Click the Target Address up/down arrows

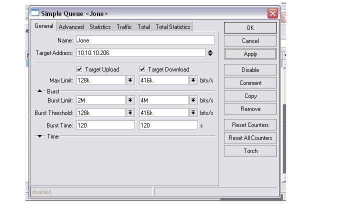pos(210,53)
